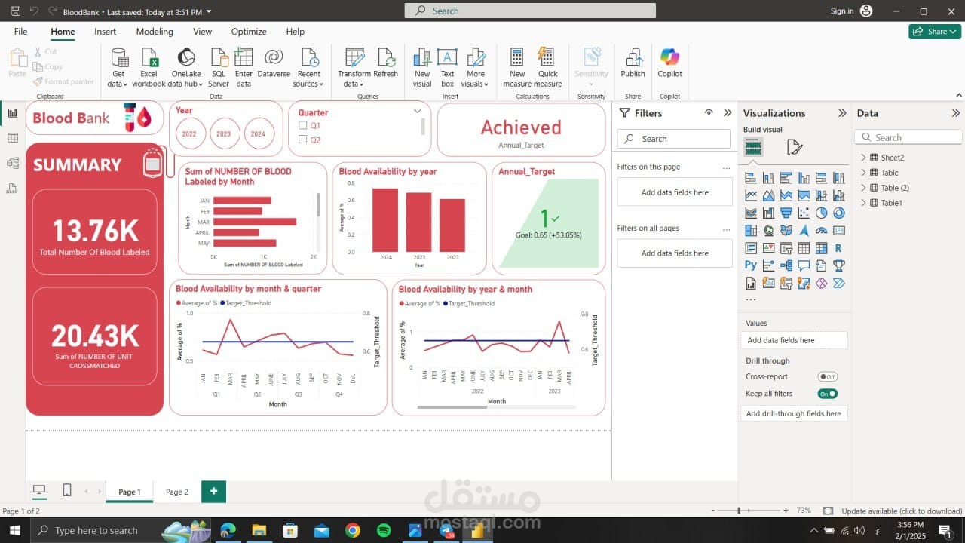Add a new report page
This screenshot has width=965, height=543.
point(213,492)
